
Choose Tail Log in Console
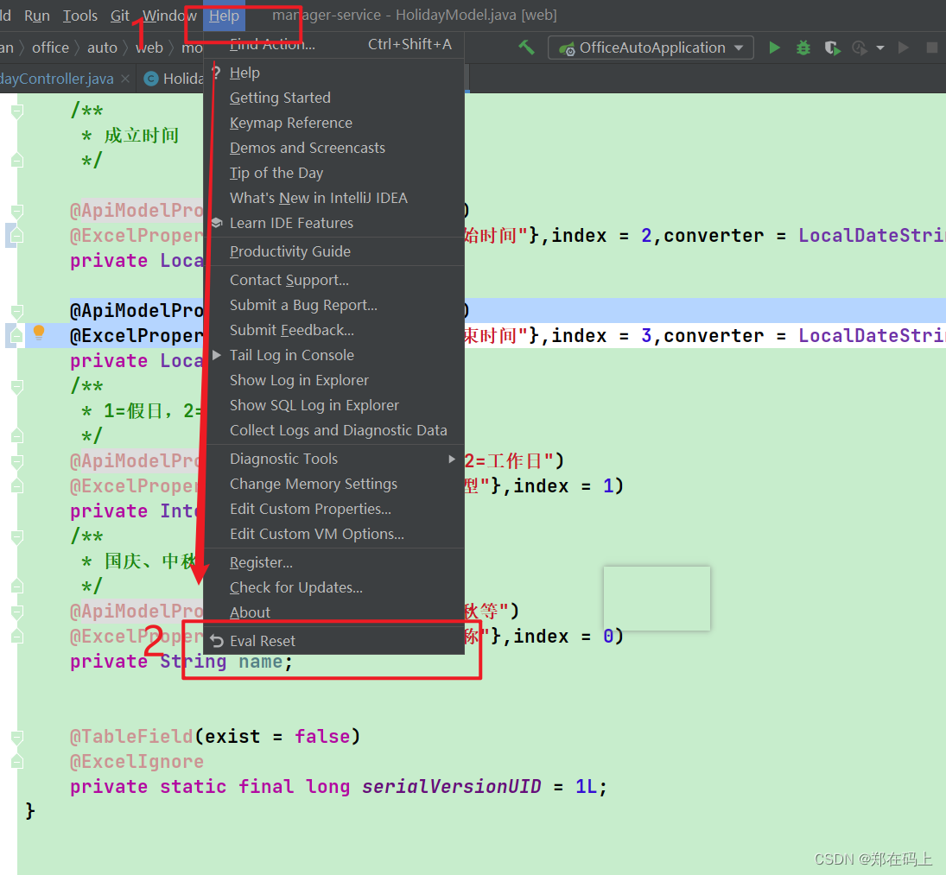[x=335, y=355]
